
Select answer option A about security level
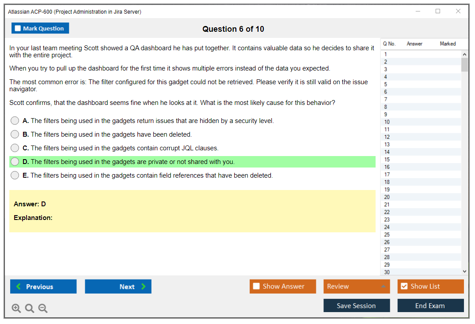point(15,121)
